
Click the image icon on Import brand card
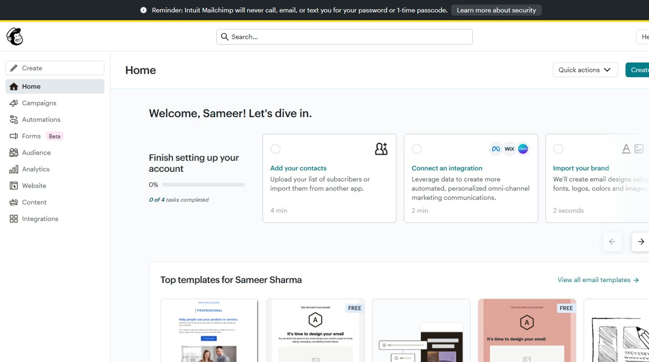pos(639,148)
